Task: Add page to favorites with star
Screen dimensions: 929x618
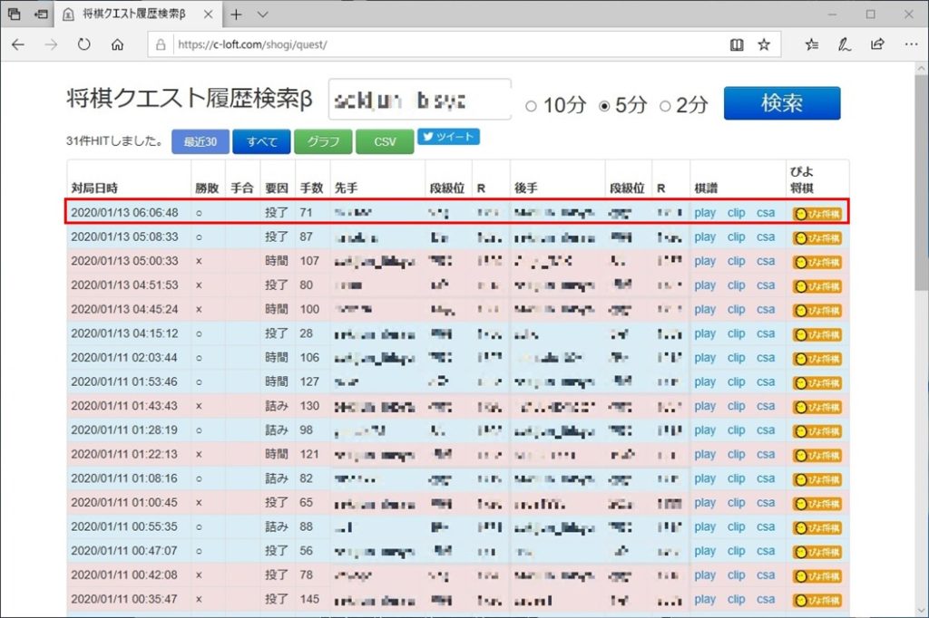Action: coord(764,44)
